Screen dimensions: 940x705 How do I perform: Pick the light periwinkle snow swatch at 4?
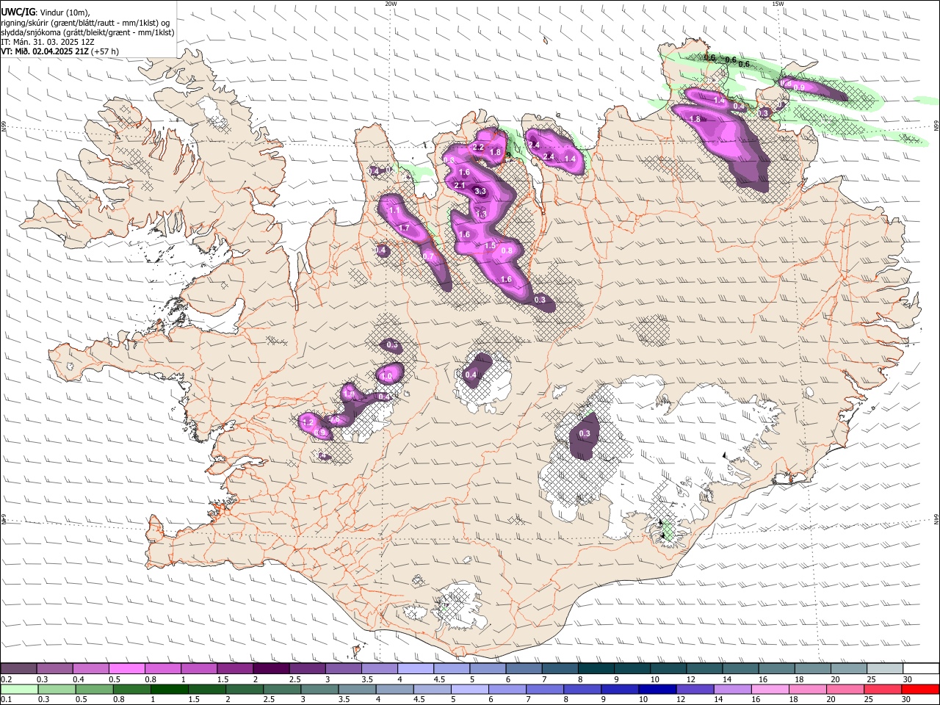coord(416,668)
